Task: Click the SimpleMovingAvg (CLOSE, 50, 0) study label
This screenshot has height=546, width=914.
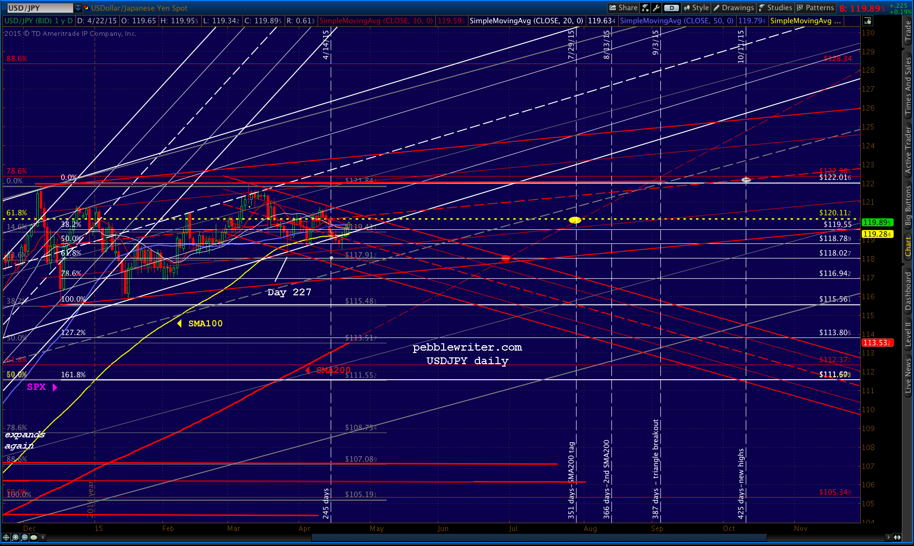Action: click(x=676, y=21)
